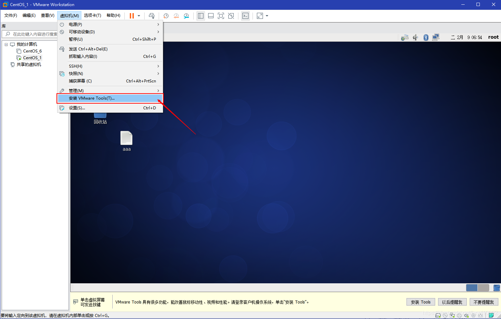Collapse the 我的计算机 tree node
Viewport: 501px width, 319px height.
tap(6, 44)
